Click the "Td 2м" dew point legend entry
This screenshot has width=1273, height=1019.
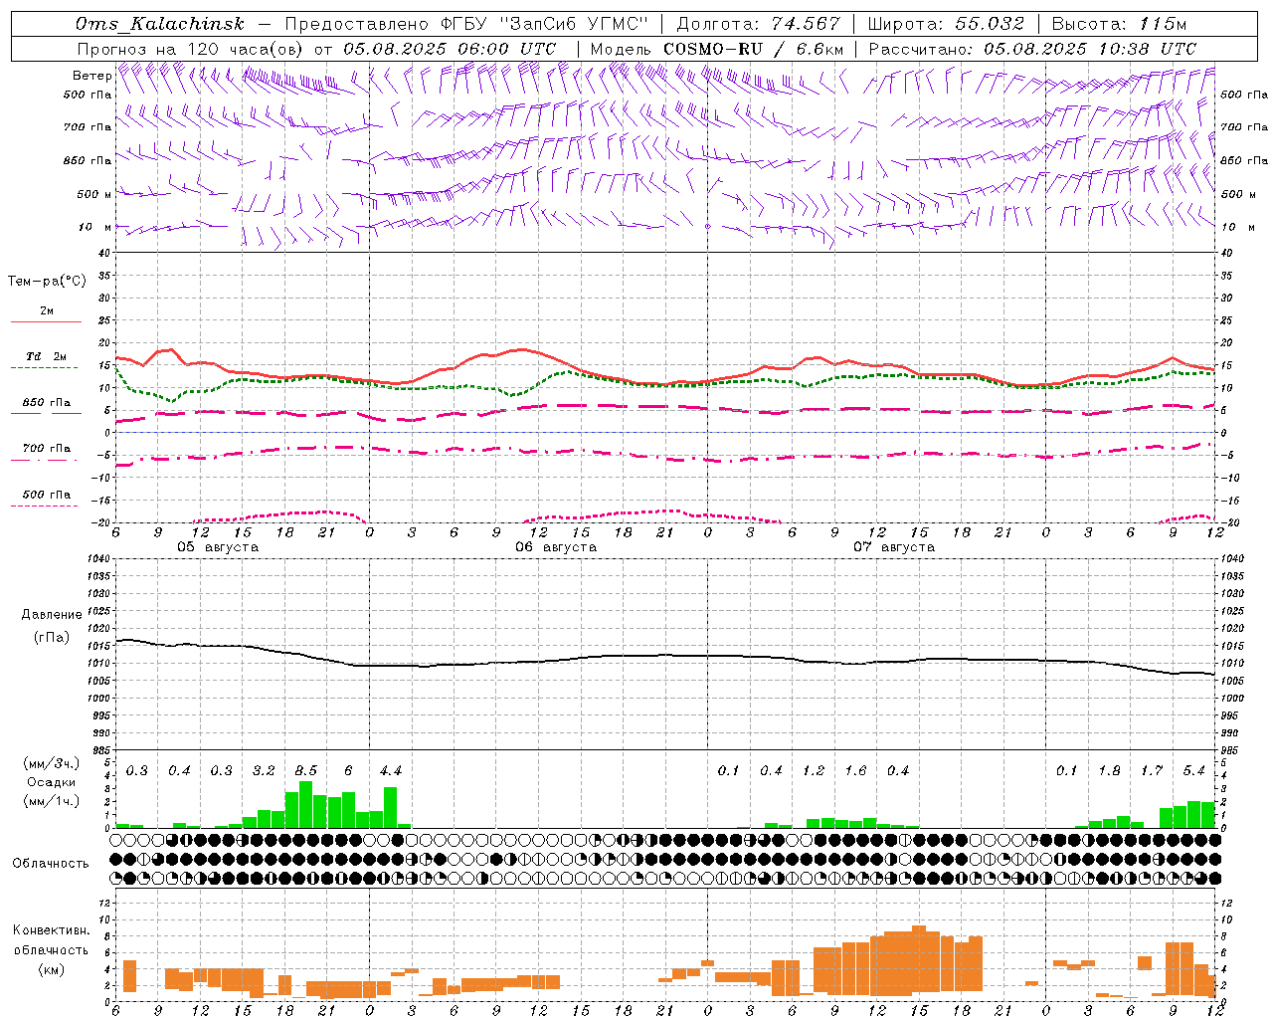[47, 356]
